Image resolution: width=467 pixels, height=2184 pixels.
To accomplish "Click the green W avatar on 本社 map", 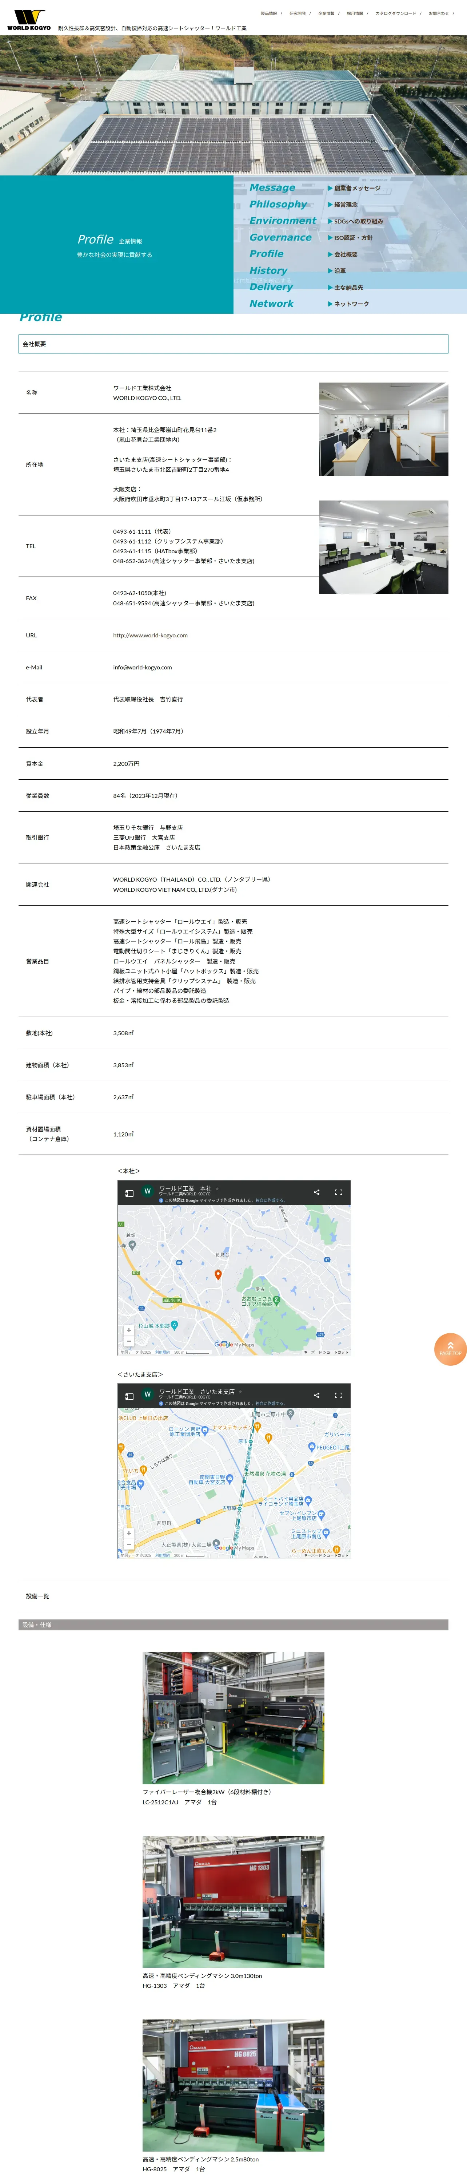I will 147,1191.
